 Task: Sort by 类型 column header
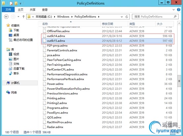[142, 24]
